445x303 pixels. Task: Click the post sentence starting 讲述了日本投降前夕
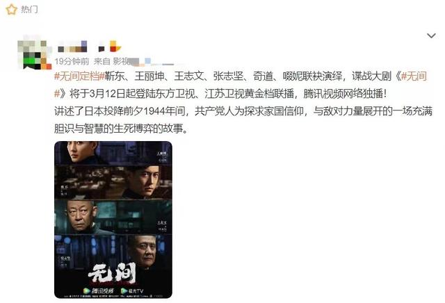[243, 120]
